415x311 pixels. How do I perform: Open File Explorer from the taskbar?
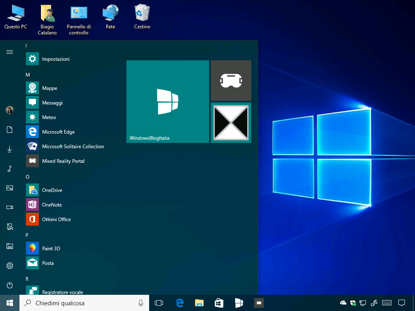pyautogui.click(x=199, y=303)
